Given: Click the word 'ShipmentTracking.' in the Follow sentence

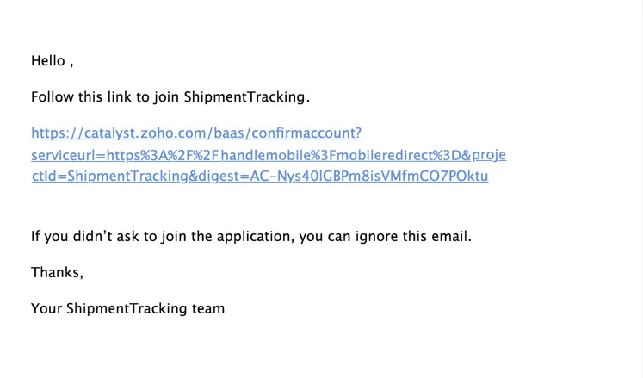Looking at the screenshot, I should (x=246, y=96).
